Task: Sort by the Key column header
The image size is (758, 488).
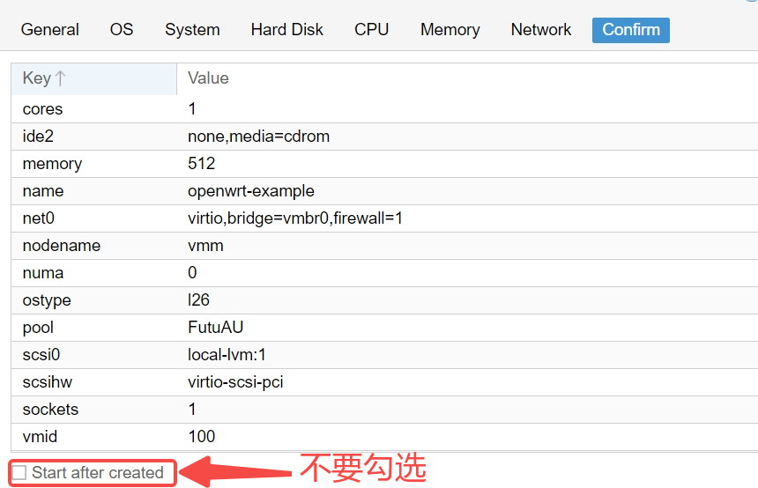Action: [93, 78]
